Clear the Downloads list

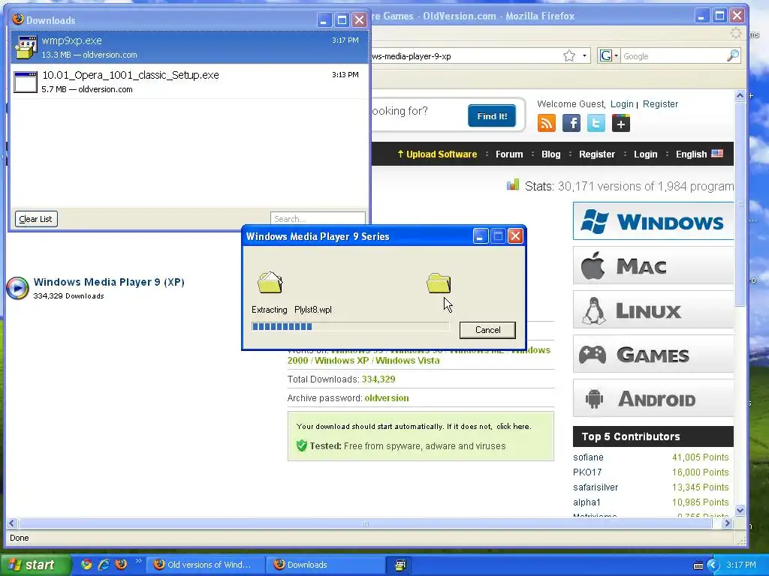tap(36, 219)
